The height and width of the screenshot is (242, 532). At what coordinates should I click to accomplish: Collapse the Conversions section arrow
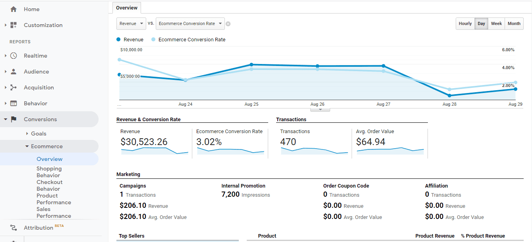coord(6,119)
